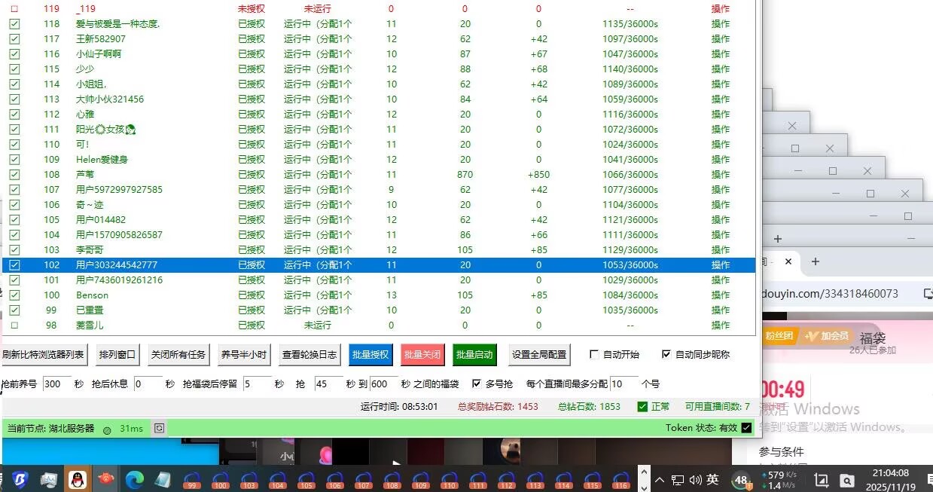The height and width of the screenshot is (492, 933).
Task: Click the refresh icon beside 31ms latency
Action: pos(159,429)
